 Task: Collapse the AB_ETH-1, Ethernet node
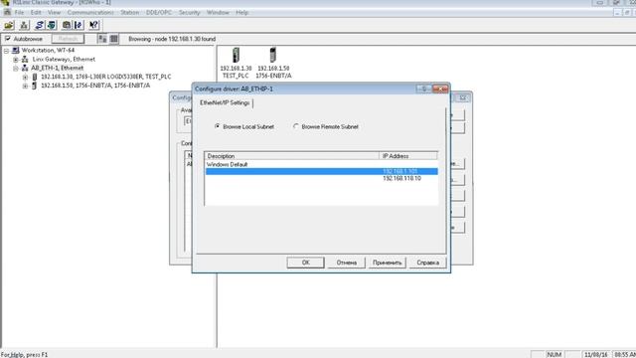pos(16,69)
